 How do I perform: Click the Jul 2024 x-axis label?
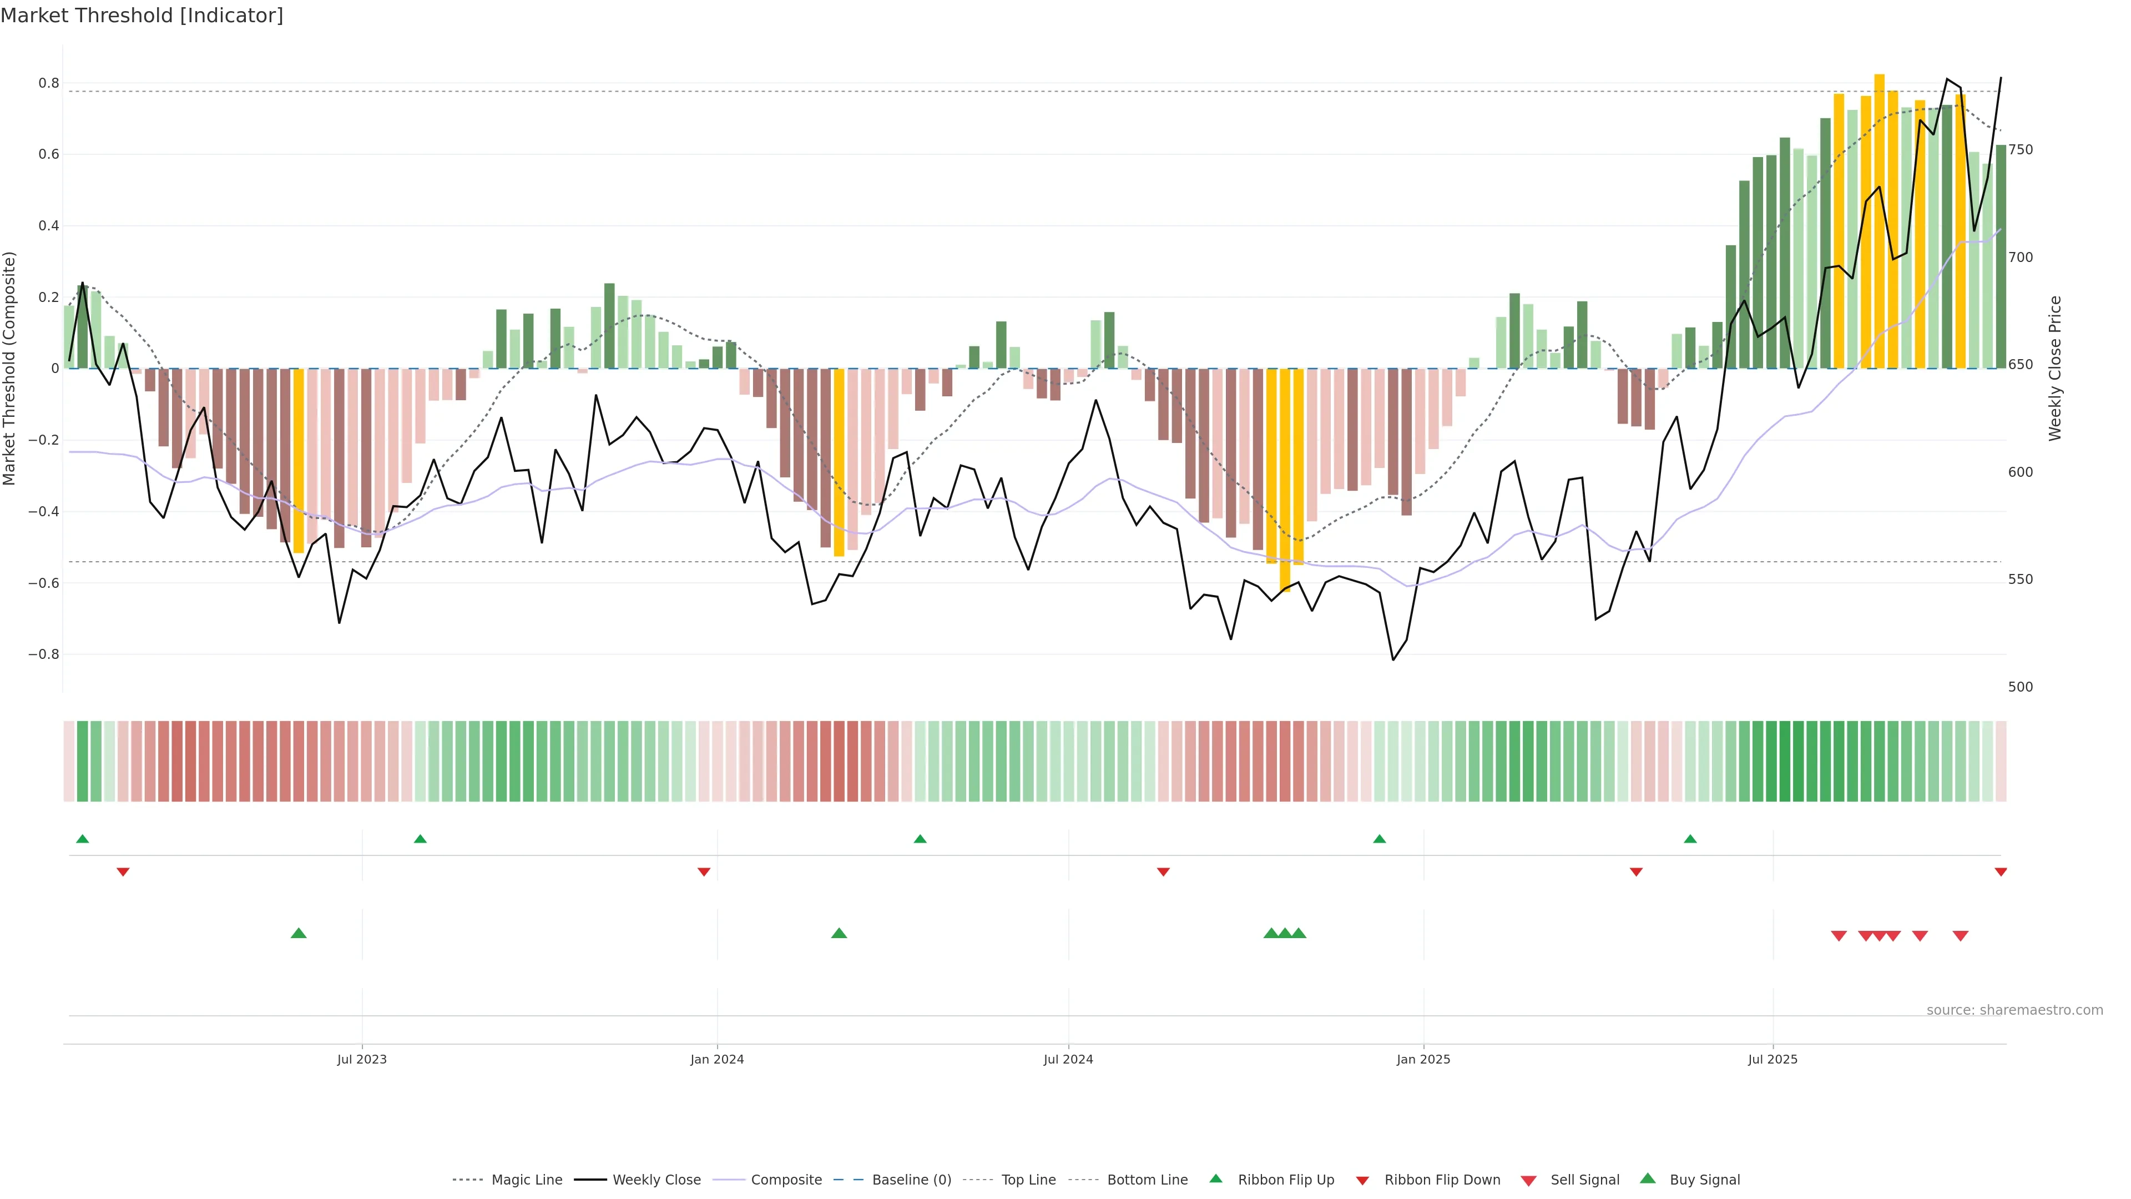point(1068,1059)
